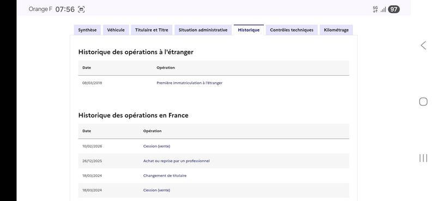Click Achat ou reprise par un professionnel
Screen dimensions: 436x201
[x=176, y=161]
